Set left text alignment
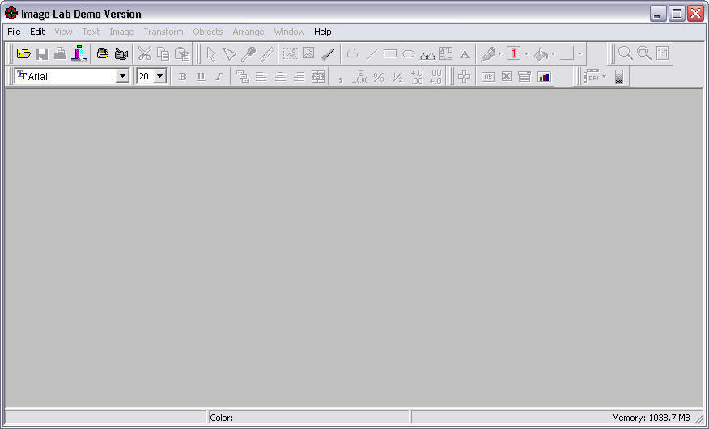The height and width of the screenshot is (429, 709). pyautogui.click(x=261, y=76)
